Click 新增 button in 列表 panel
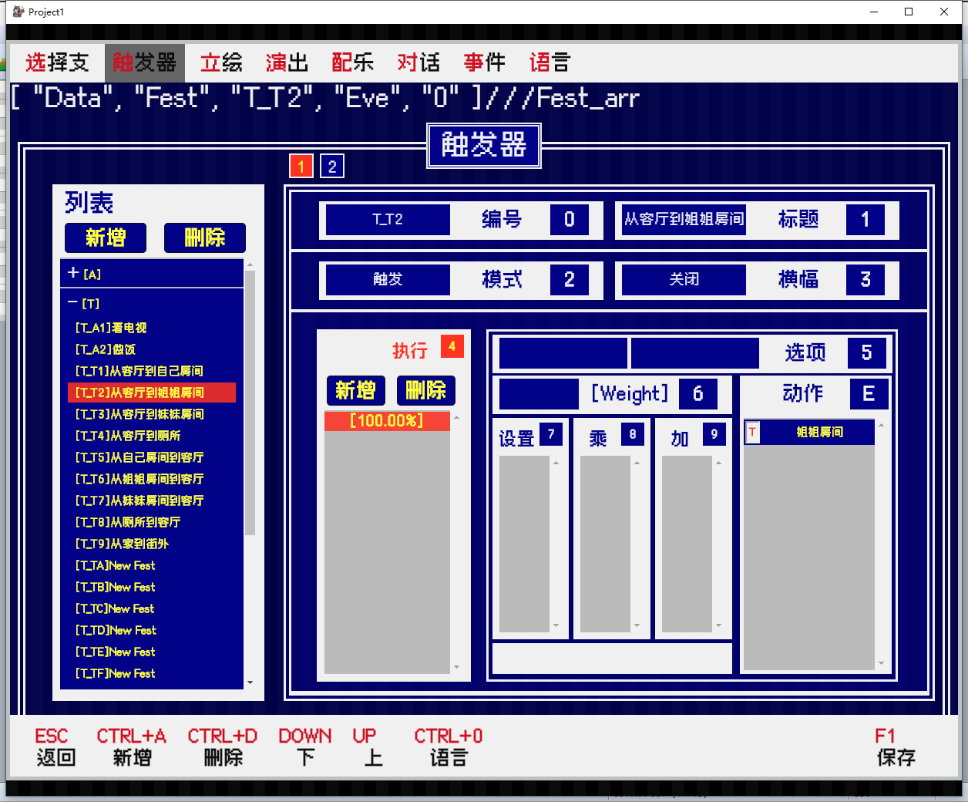 coord(106,238)
